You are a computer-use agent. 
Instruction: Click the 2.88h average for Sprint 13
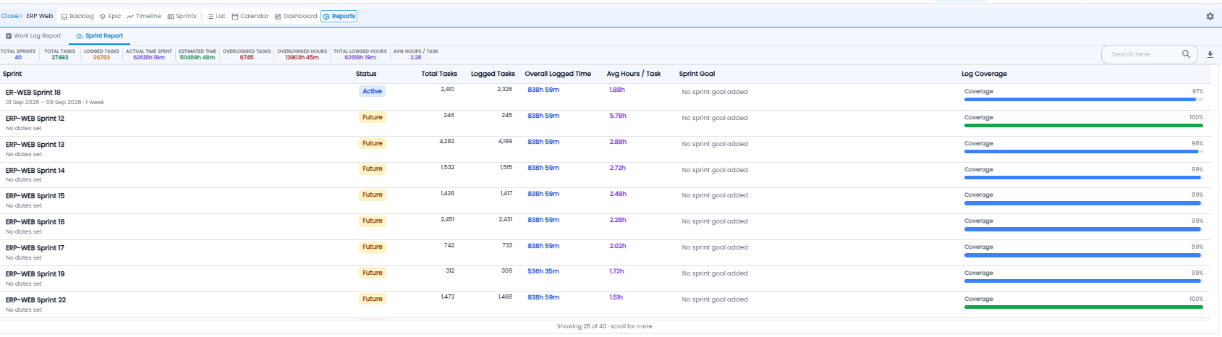618,142
